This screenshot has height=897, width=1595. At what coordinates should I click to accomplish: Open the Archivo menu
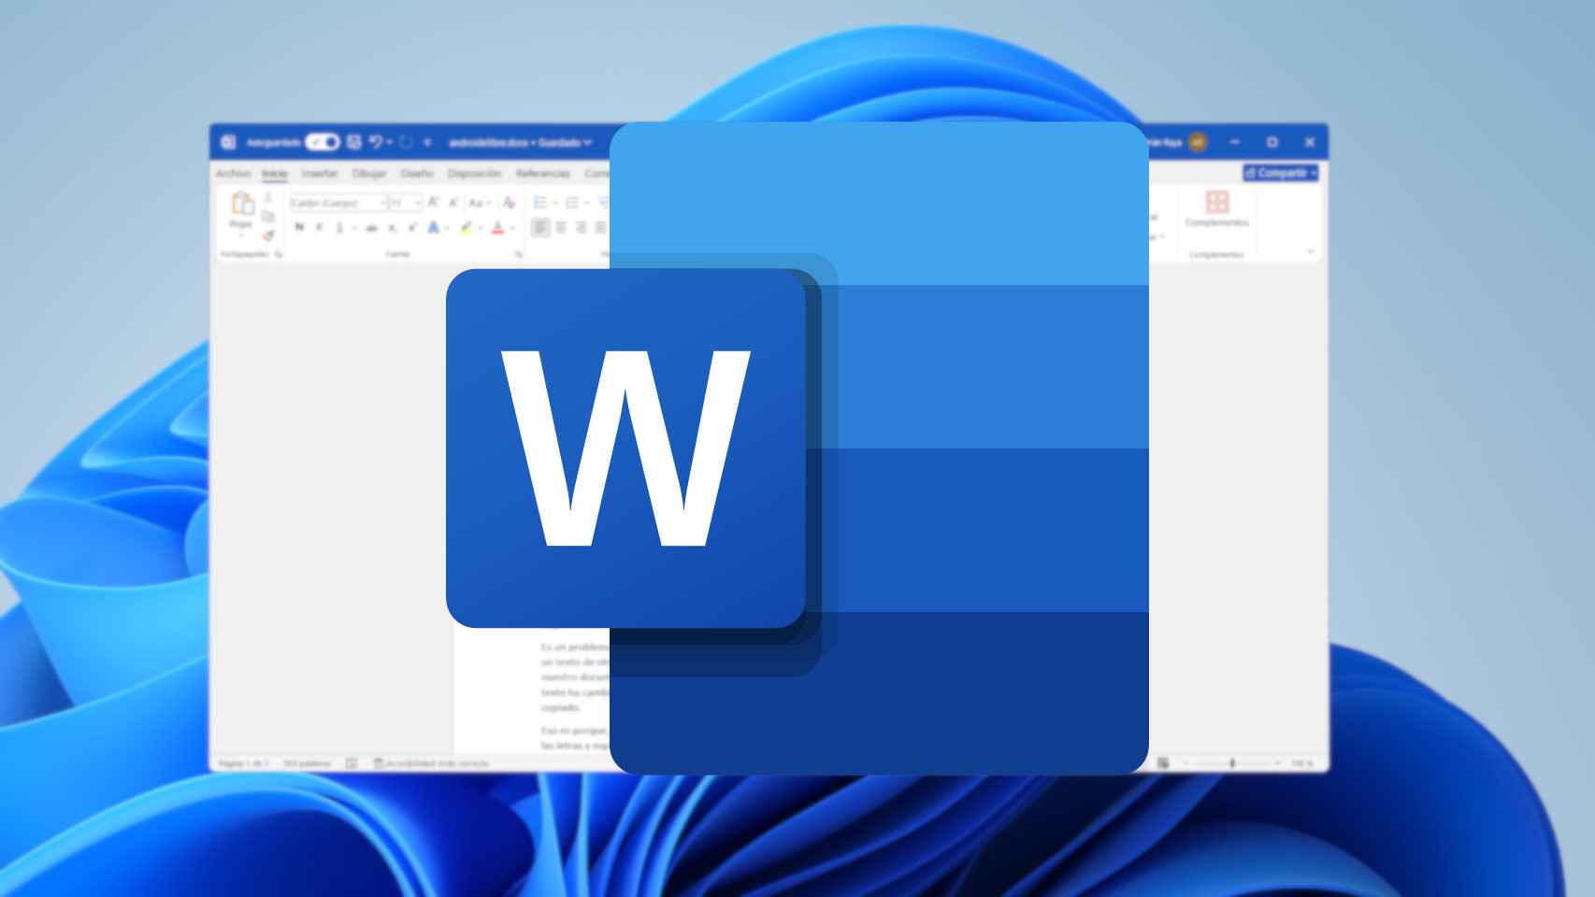tap(234, 174)
